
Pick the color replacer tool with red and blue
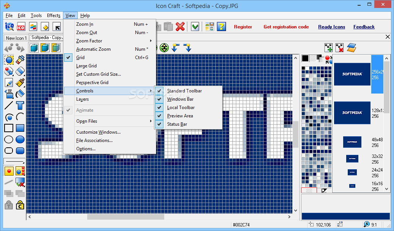pyautogui.click(x=9, y=71)
